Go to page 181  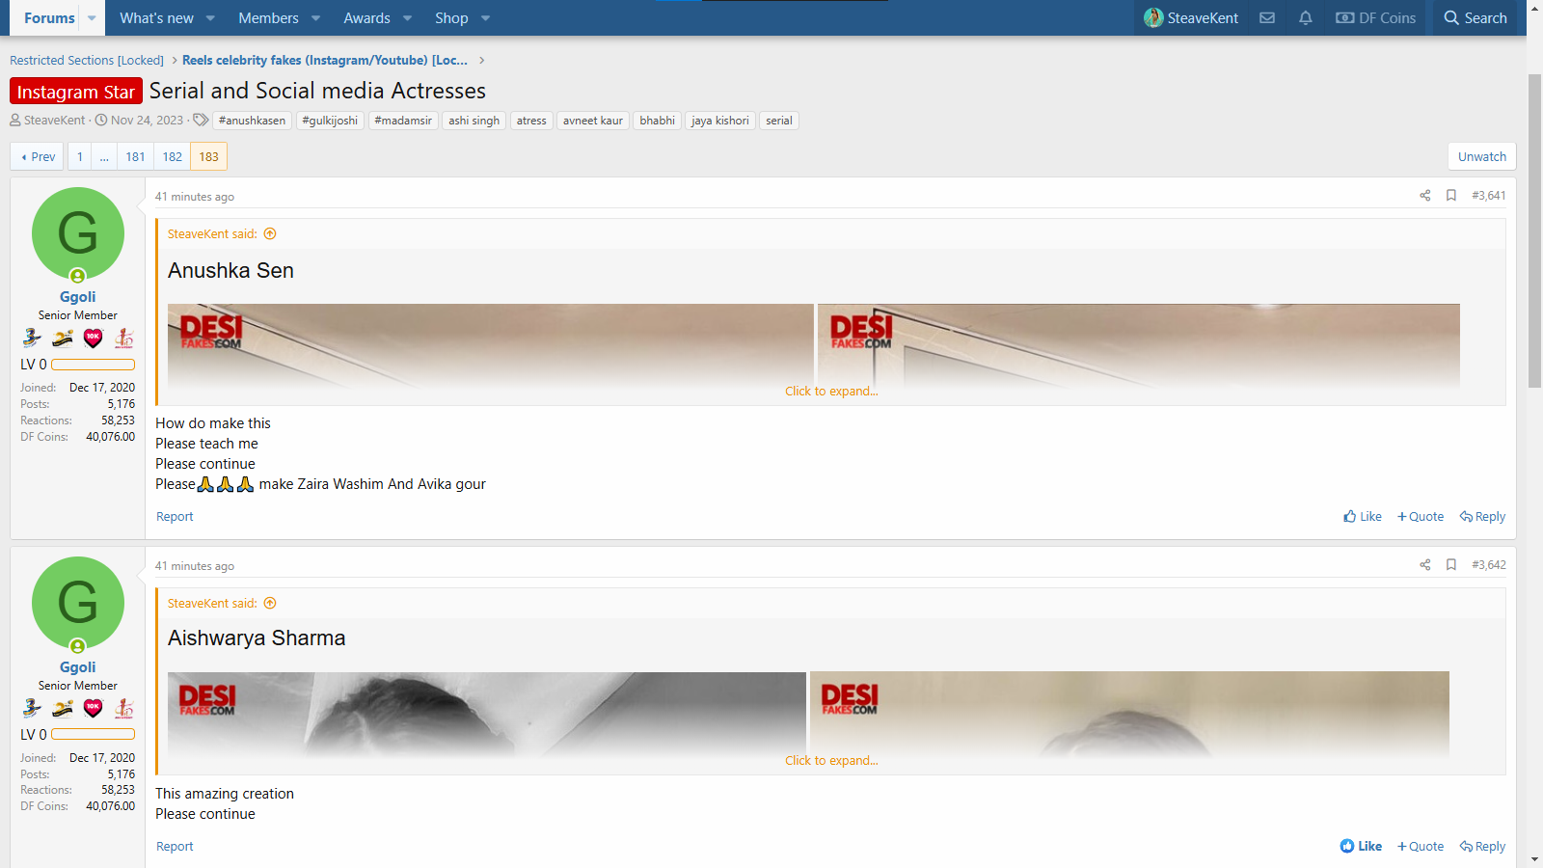point(136,157)
